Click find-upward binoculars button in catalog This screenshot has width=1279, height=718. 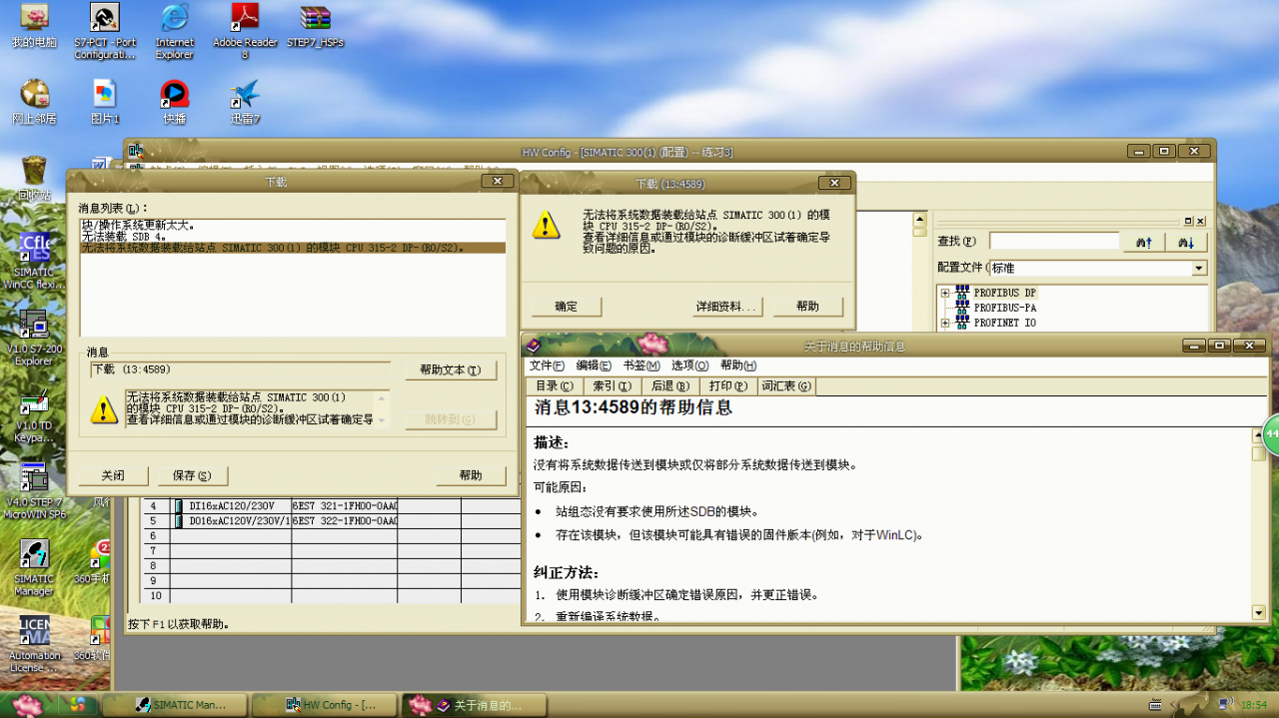[1144, 242]
